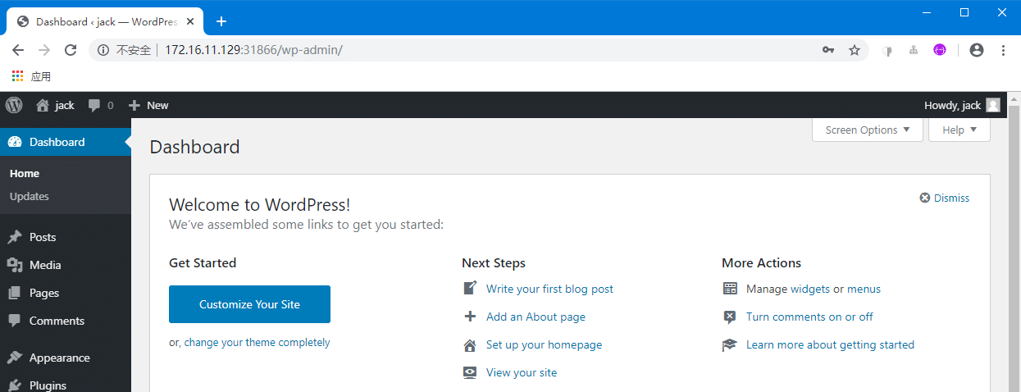Click the WordPress logo in admin bar
The image size is (1021, 392).
click(14, 105)
